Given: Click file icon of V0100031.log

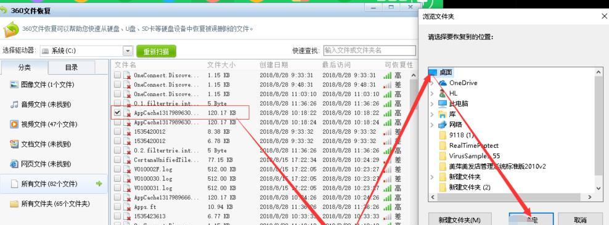Looking at the screenshot, I should click(127, 188).
